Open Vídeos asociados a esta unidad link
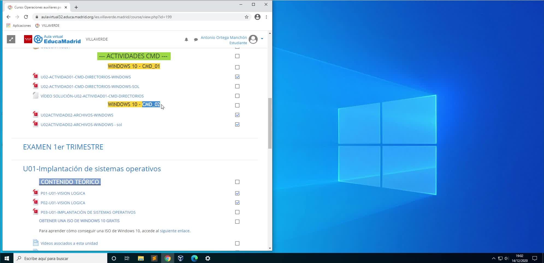This screenshot has height=263, width=544. pos(69,243)
